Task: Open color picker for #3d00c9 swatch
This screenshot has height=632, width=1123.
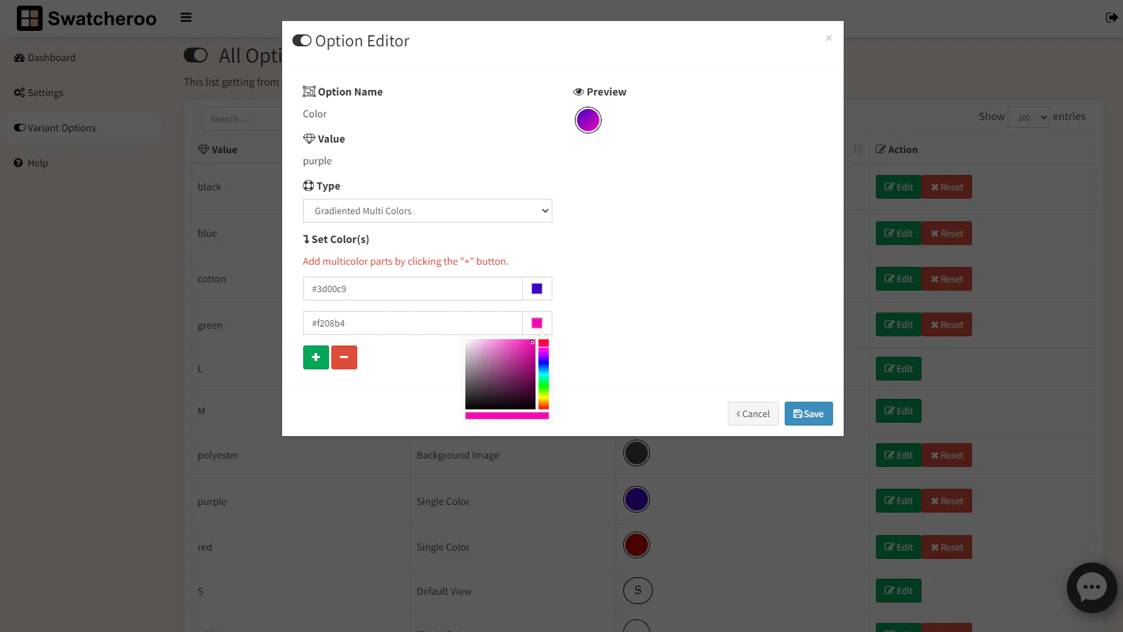Action: [x=537, y=289]
